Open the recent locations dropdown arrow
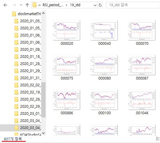160x143 pixels. 21,5
